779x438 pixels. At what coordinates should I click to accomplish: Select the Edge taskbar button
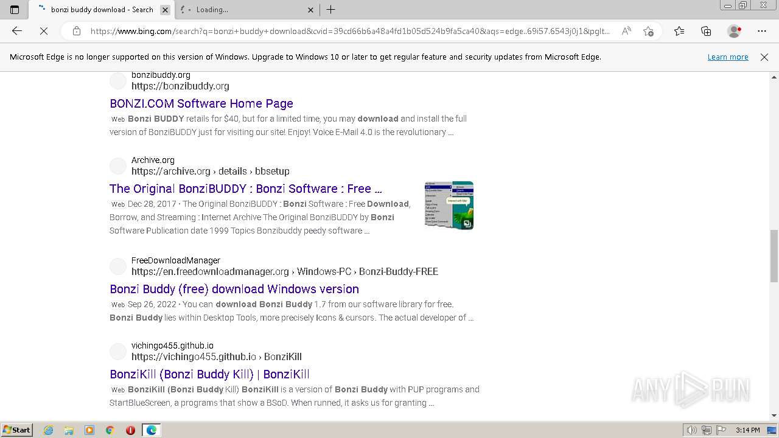[x=151, y=430]
